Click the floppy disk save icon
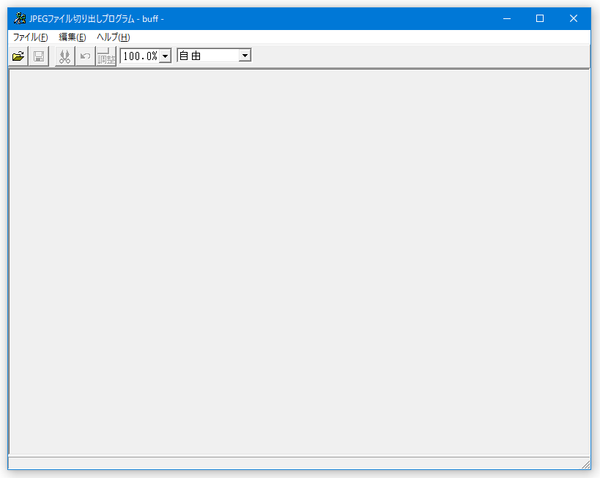 tap(39, 56)
